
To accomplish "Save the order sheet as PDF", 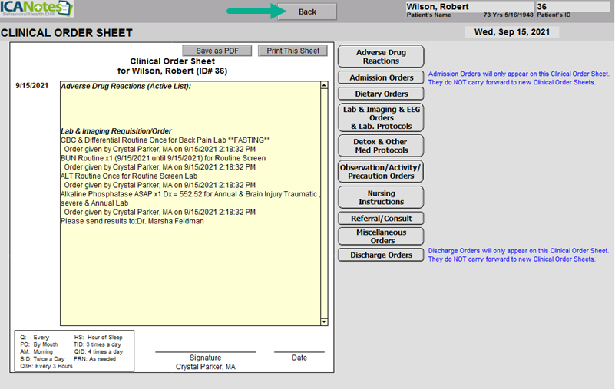I will (x=217, y=51).
